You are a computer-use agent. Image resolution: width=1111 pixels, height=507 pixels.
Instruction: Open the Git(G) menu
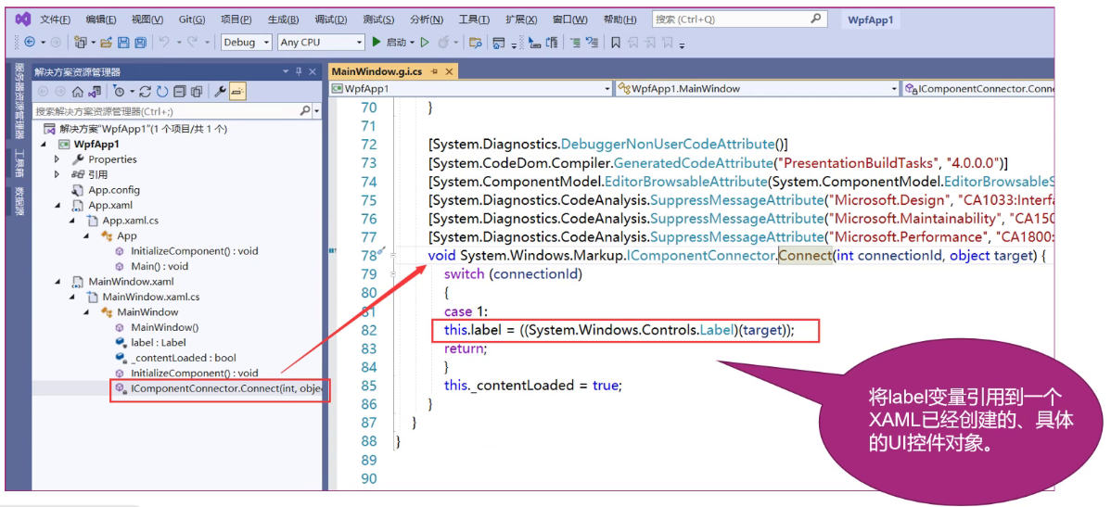pos(191,19)
